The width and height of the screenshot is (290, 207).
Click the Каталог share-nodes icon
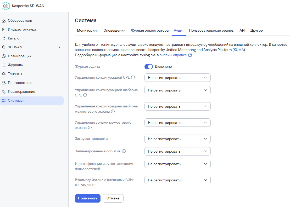4,38
